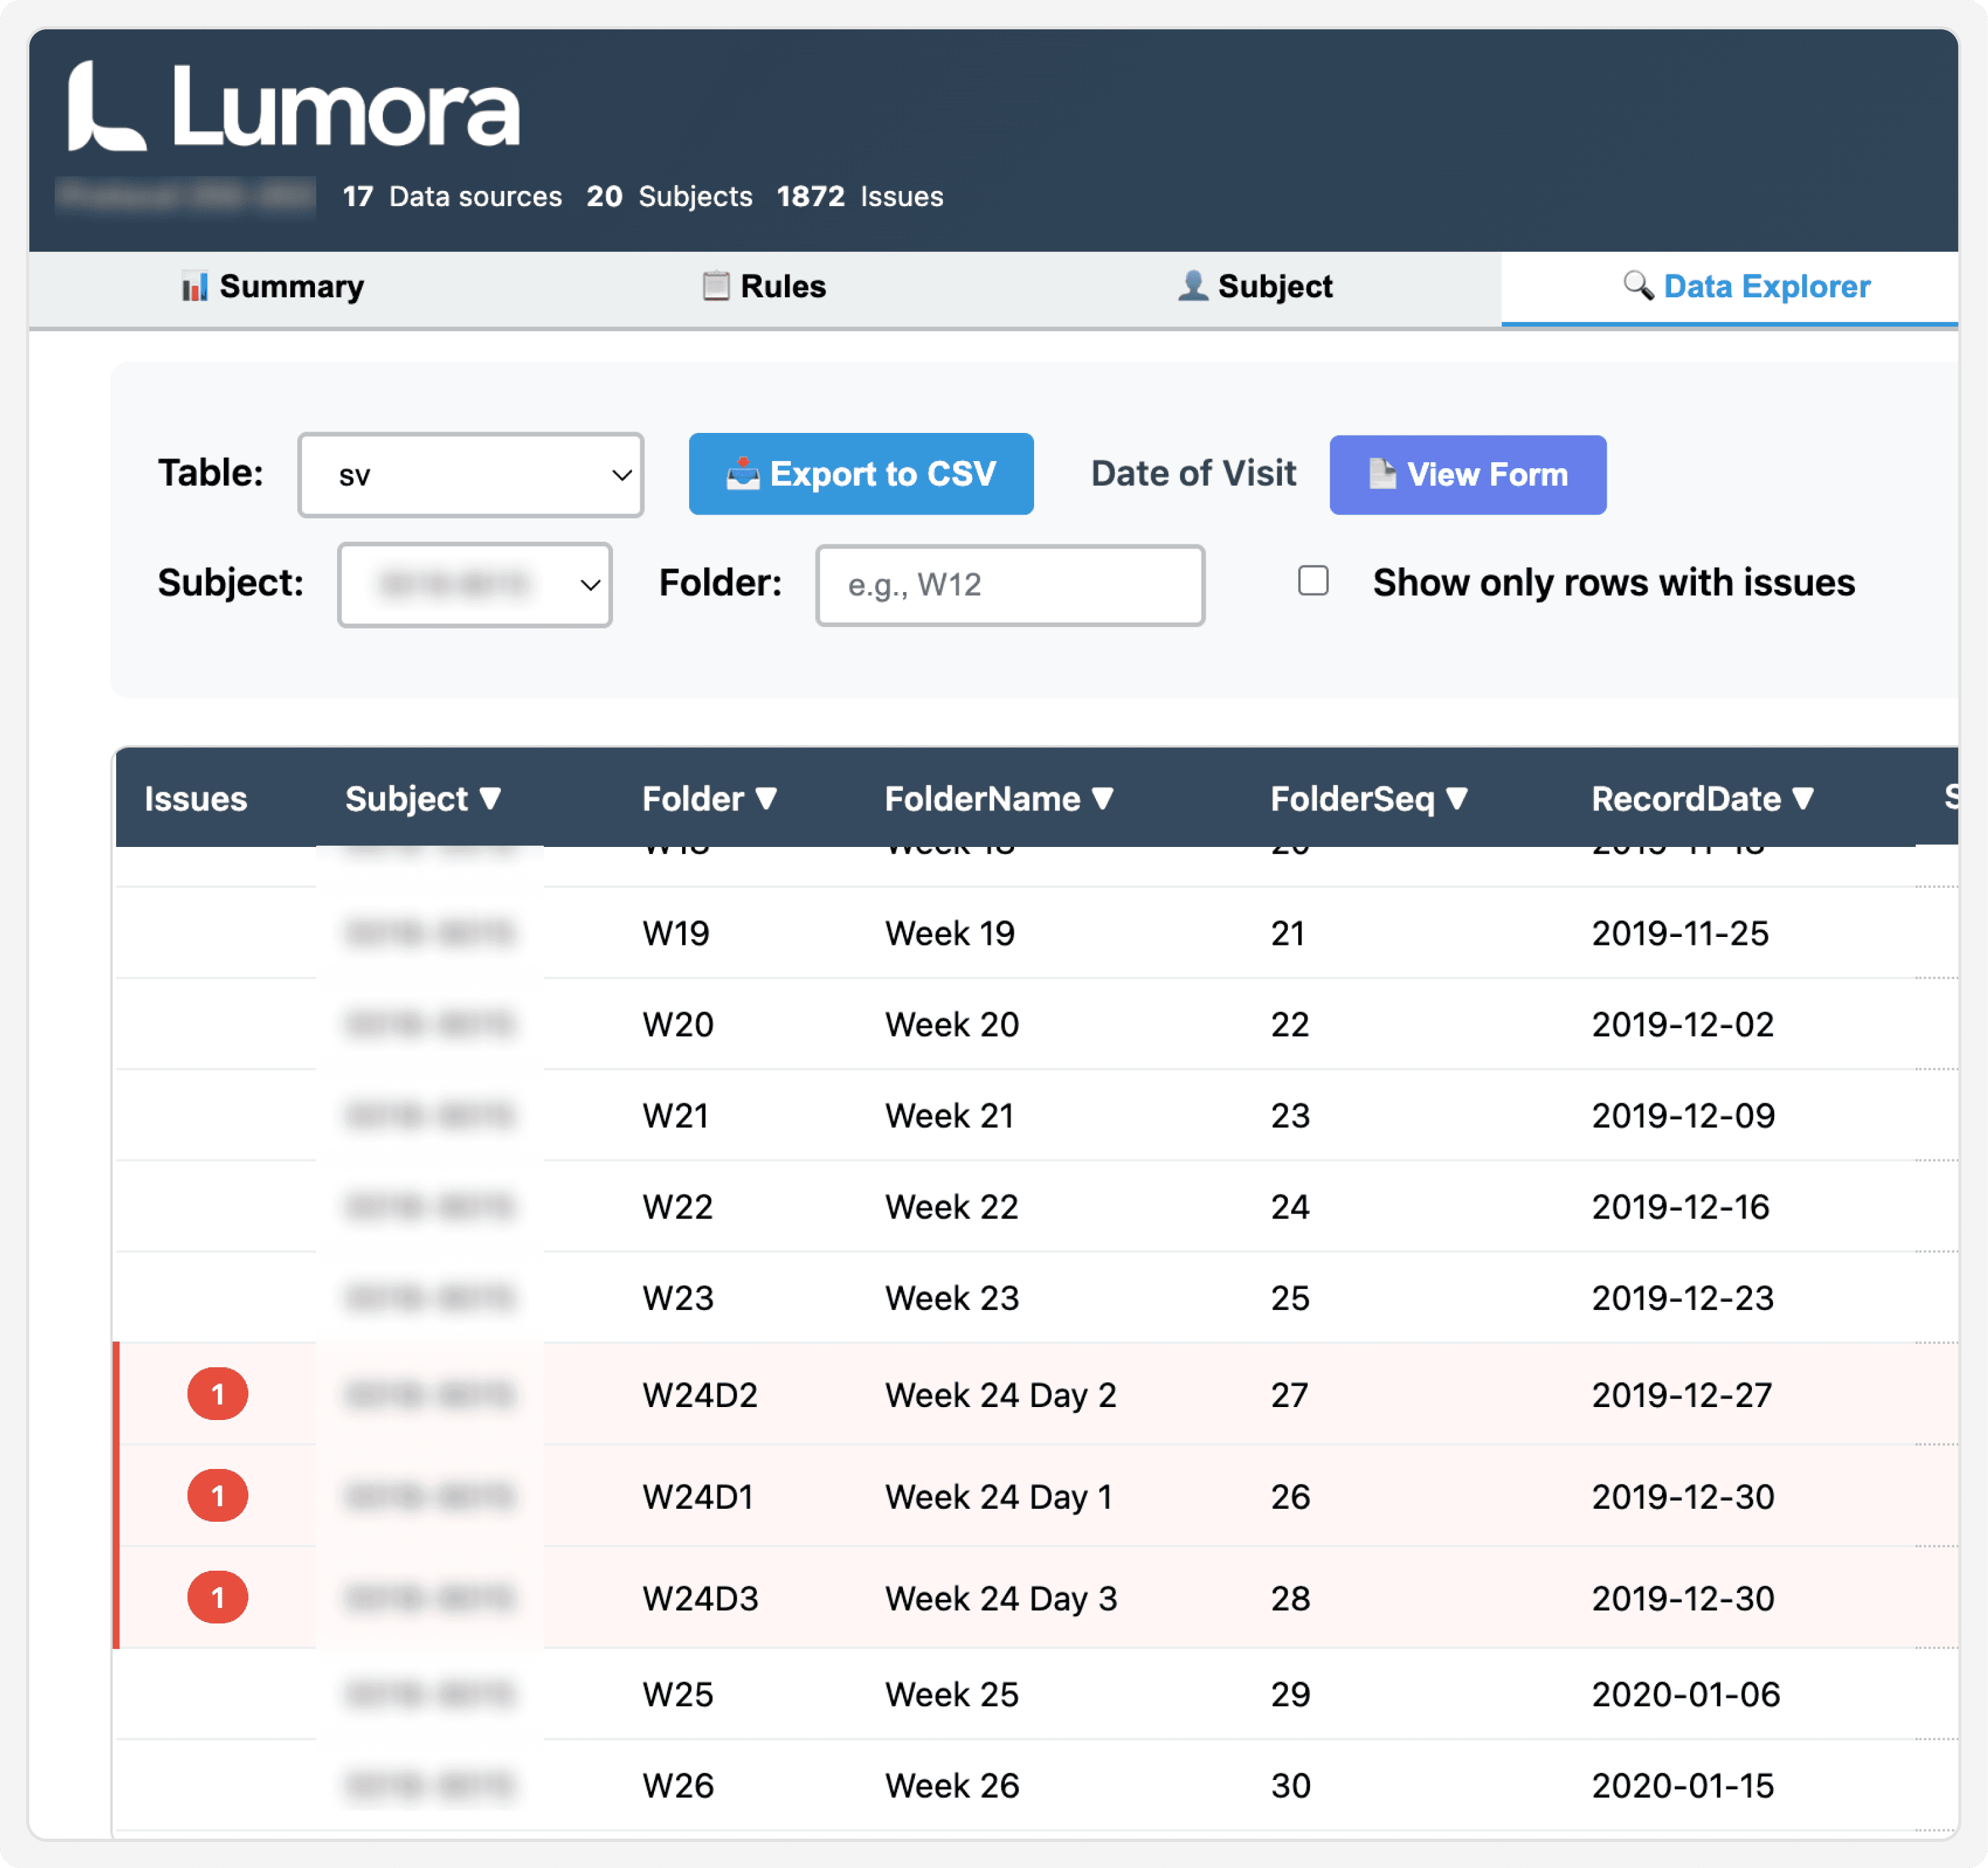1988x1868 pixels.
Task: Switch to the Summary tab
Action: (x=272, y=287)
